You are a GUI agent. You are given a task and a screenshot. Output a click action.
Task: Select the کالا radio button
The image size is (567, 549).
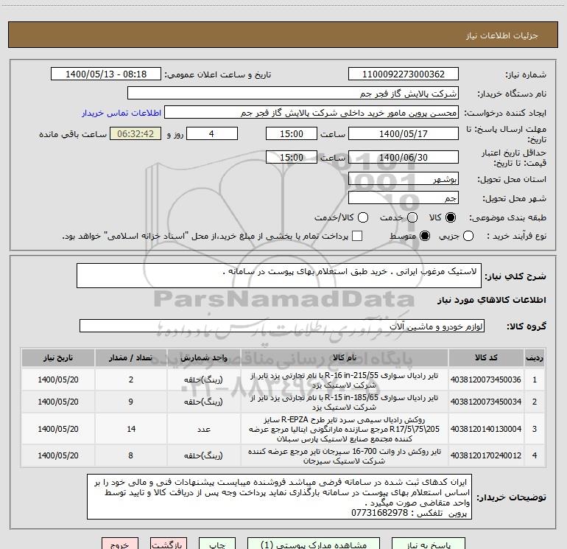tap(451, 217)
